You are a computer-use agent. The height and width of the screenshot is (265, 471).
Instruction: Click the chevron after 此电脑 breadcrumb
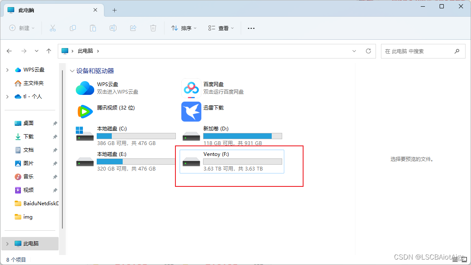pos(98,51)
